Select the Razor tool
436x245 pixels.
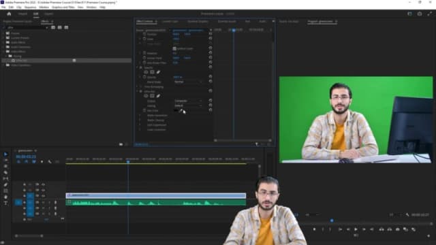point(5,172)
